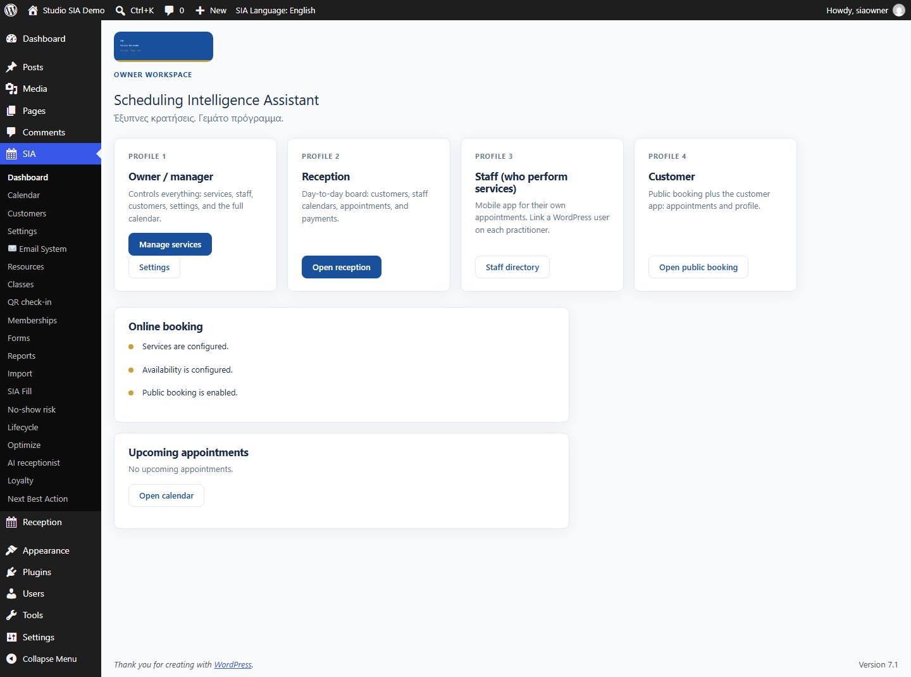Open the Customers submenu item
This screenshot has width=911, height=677.
[x=27, y=213]
